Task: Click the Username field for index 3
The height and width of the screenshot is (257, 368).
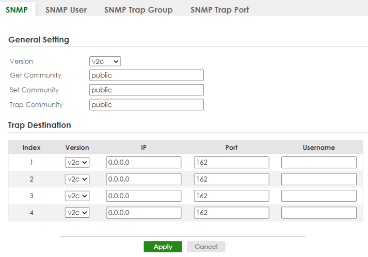Action: (319, 196)
